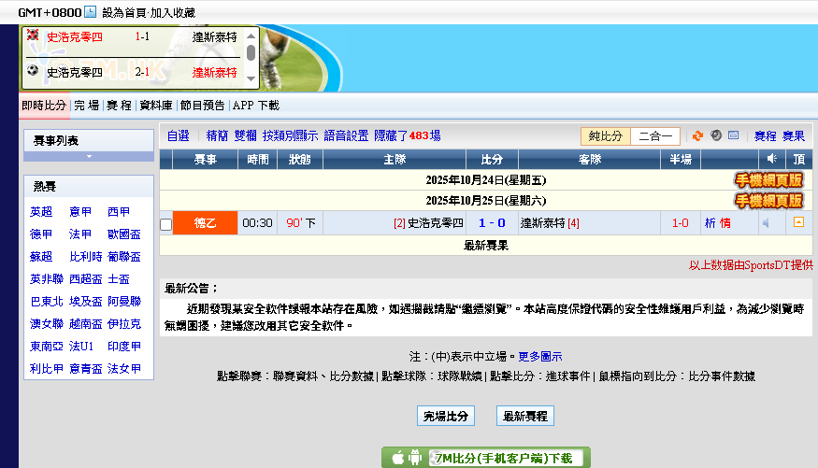Click the sound column header speaker icon

[772, 160]
